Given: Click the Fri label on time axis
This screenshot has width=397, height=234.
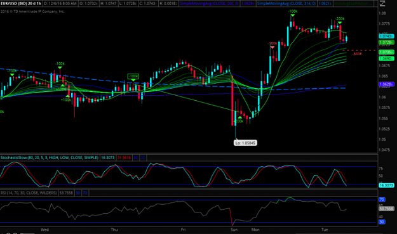Looking at the screenshot, I should point(183,230).
